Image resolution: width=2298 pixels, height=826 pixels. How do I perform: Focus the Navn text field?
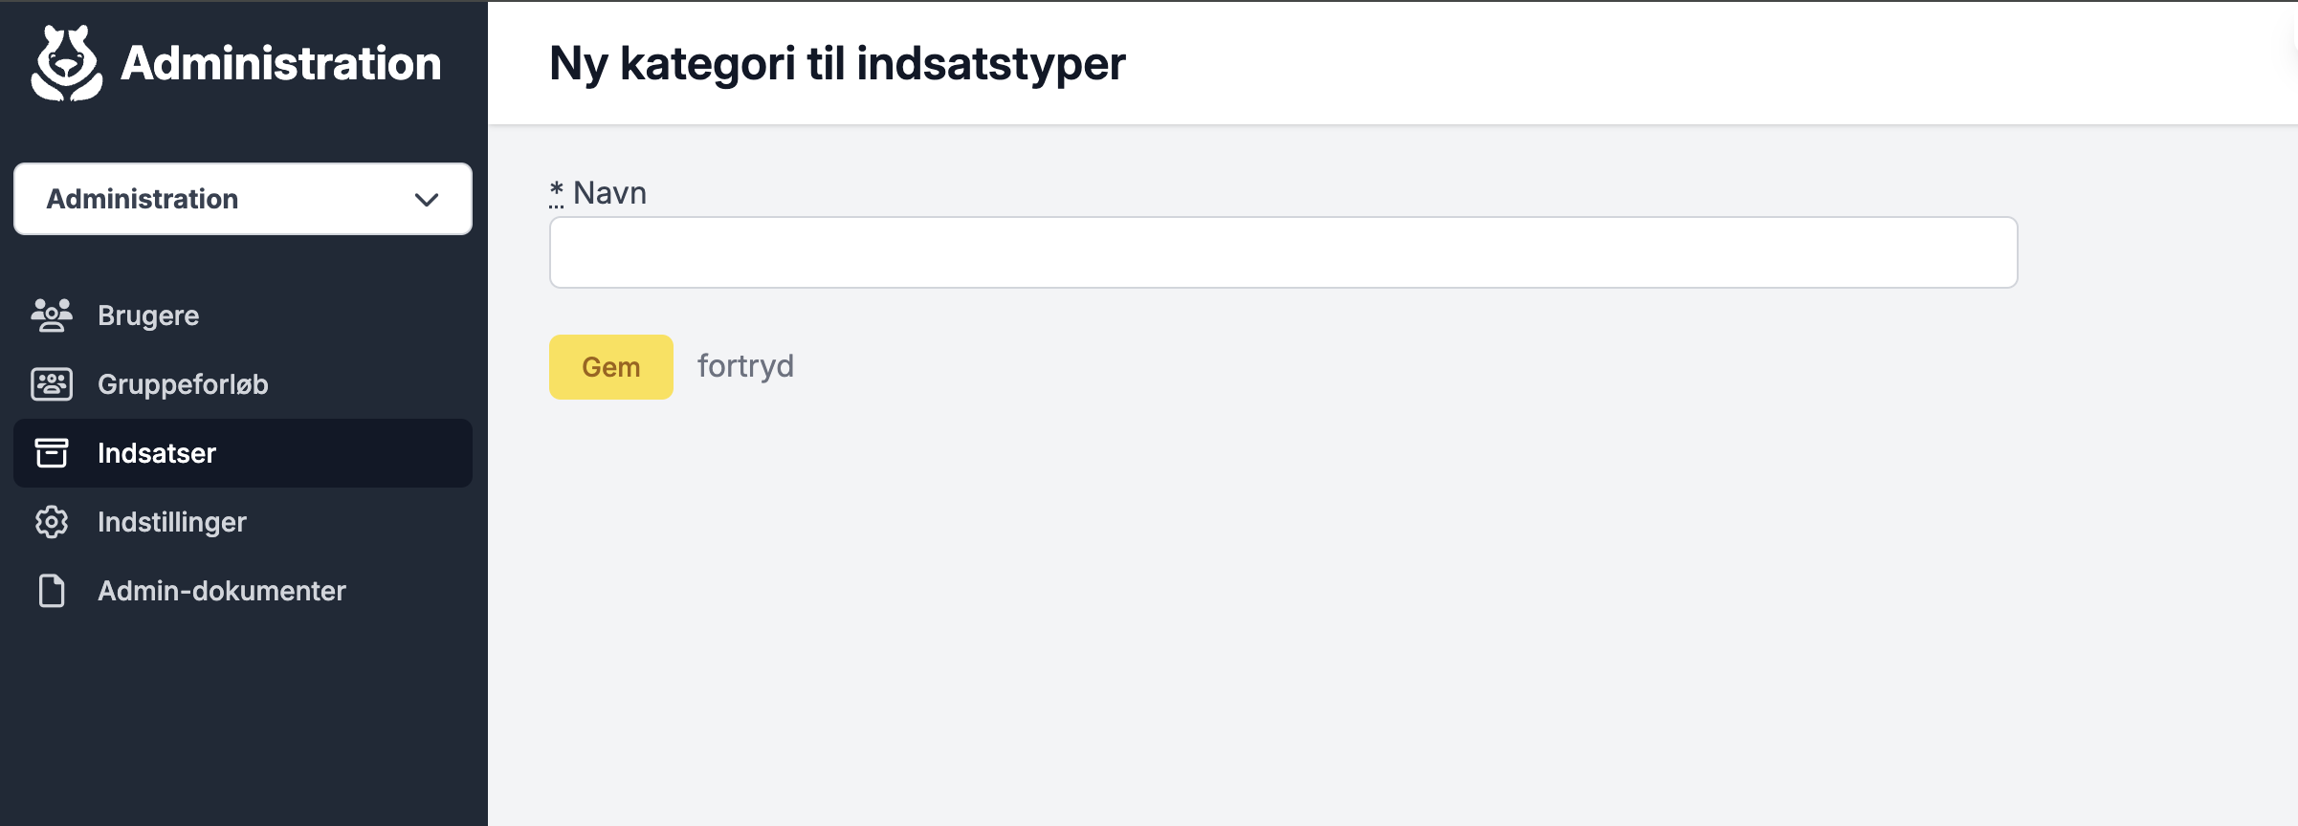tap(1284, 252)
